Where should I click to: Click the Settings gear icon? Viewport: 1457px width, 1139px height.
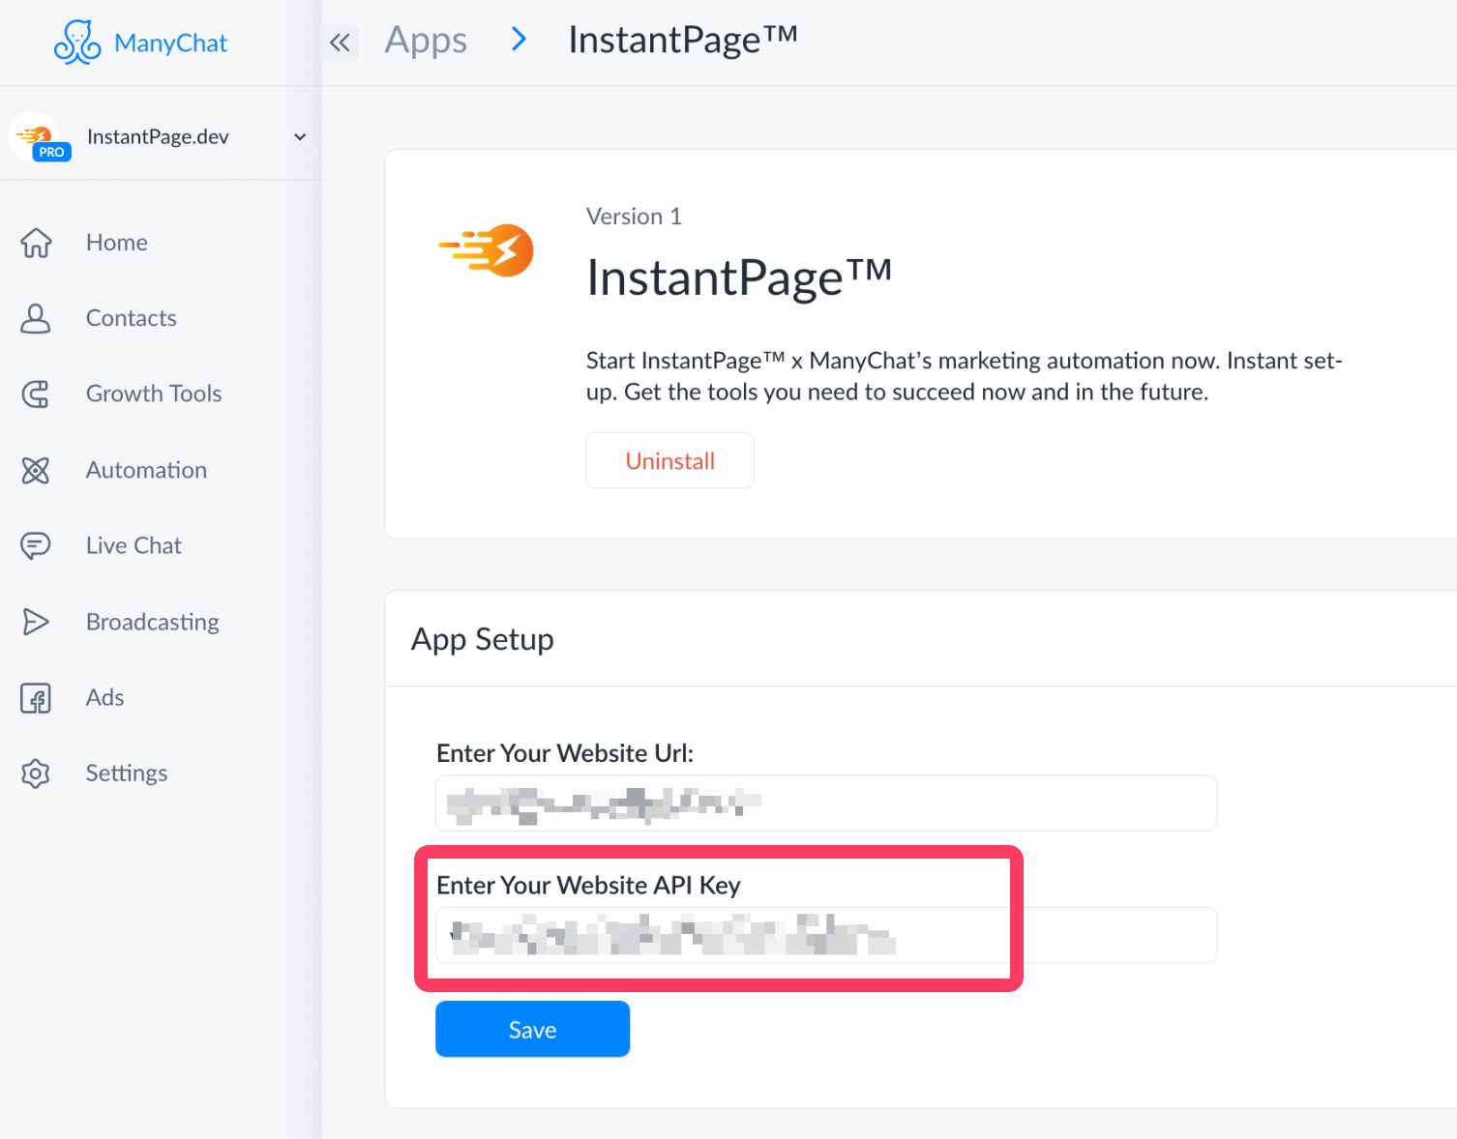[x=36, y=774]
